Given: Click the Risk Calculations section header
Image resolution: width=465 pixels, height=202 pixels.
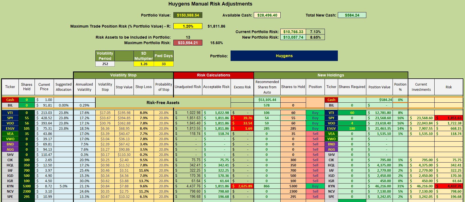Looking at the screenshot, I should click(213, 75).
